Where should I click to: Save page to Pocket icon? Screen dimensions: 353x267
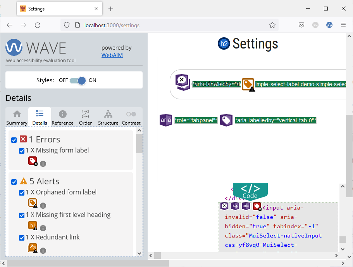click(x=301, y=25)
